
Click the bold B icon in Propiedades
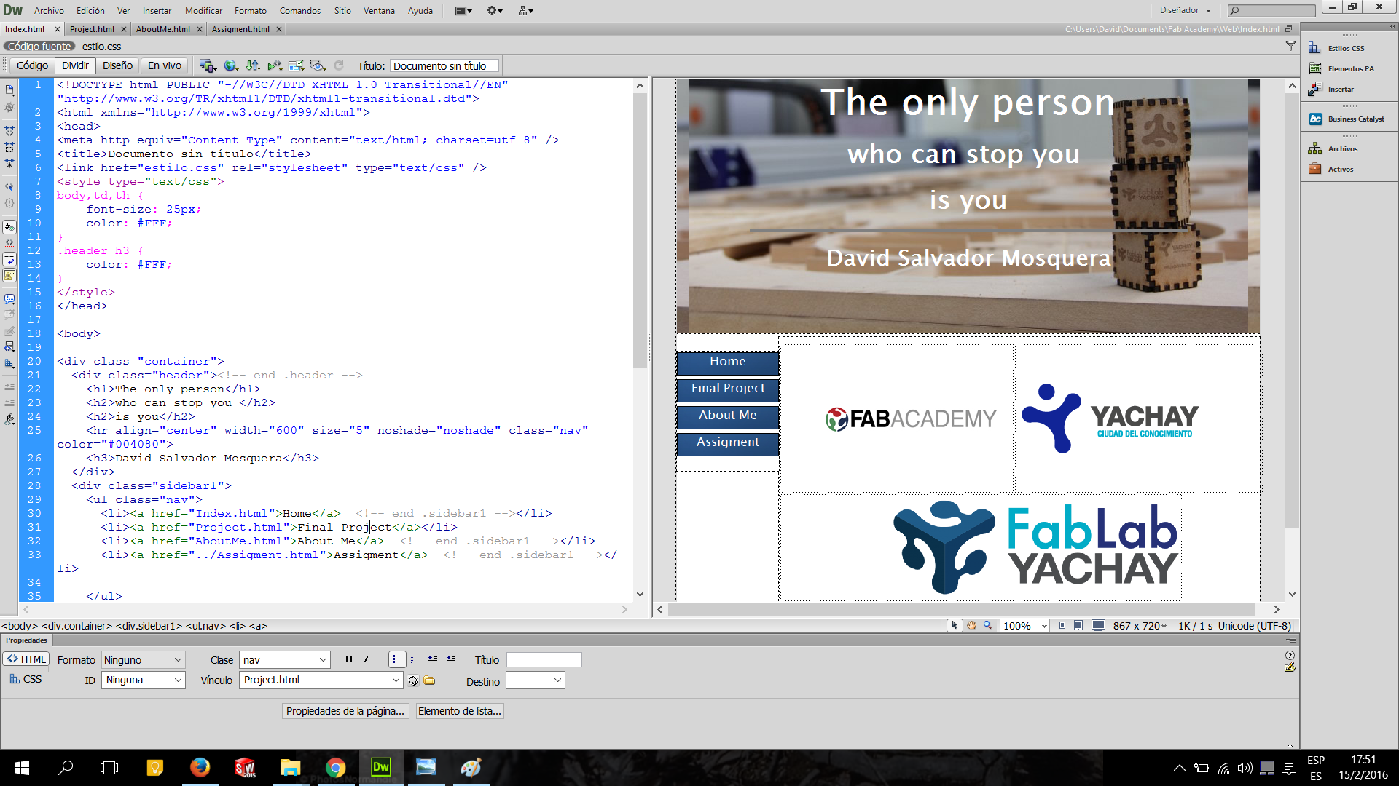[x=348, y=659]
